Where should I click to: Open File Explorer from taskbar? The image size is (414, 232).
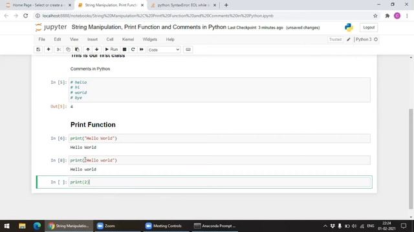pos(22,226)
